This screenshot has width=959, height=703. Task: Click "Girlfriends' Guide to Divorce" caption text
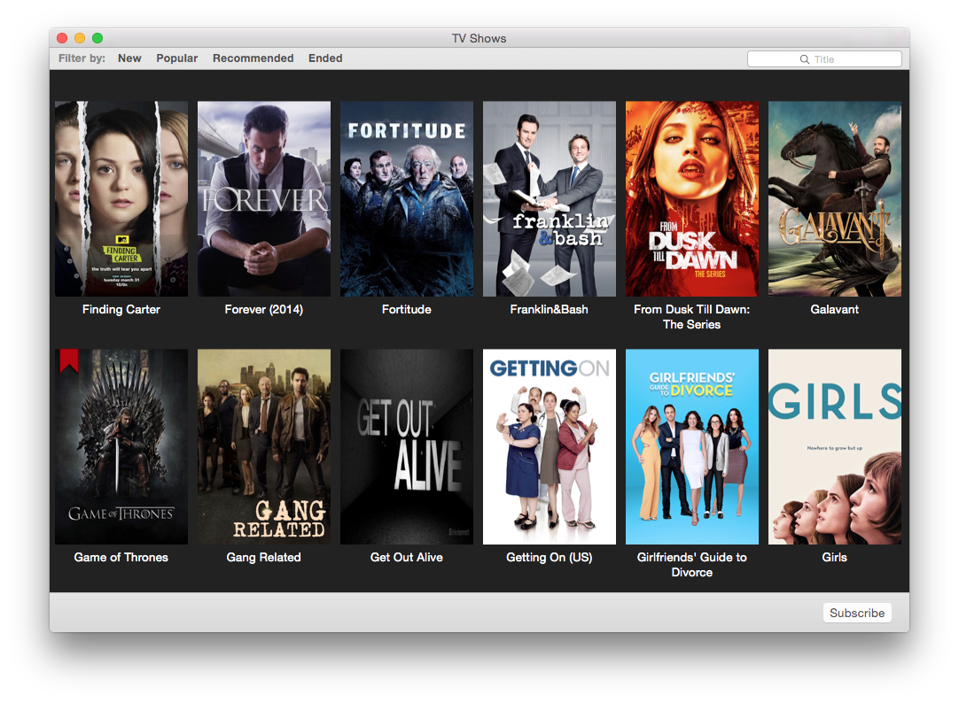(x=691, y=565)
